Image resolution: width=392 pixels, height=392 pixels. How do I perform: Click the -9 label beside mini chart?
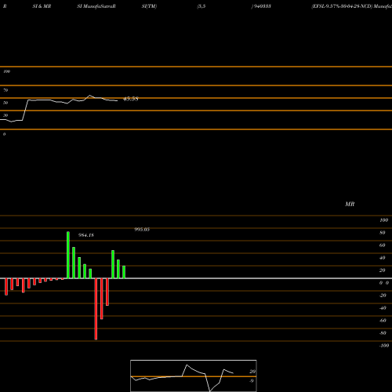coord(252,381)
